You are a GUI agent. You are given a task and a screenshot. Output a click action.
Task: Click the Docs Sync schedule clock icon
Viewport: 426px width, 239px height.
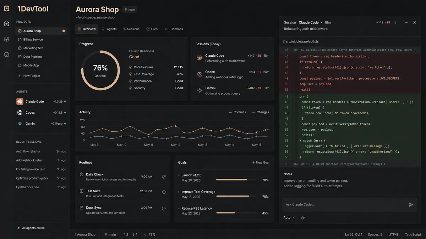tap(164, 209)
